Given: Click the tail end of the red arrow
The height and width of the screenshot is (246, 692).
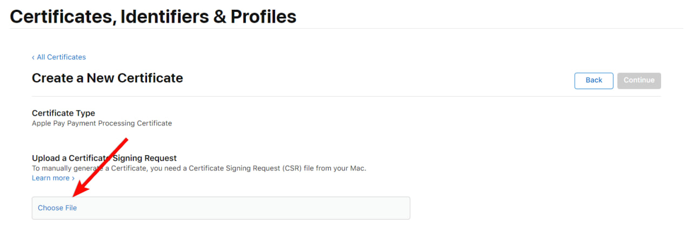Looking at the screenshot, I should (126, 141).
